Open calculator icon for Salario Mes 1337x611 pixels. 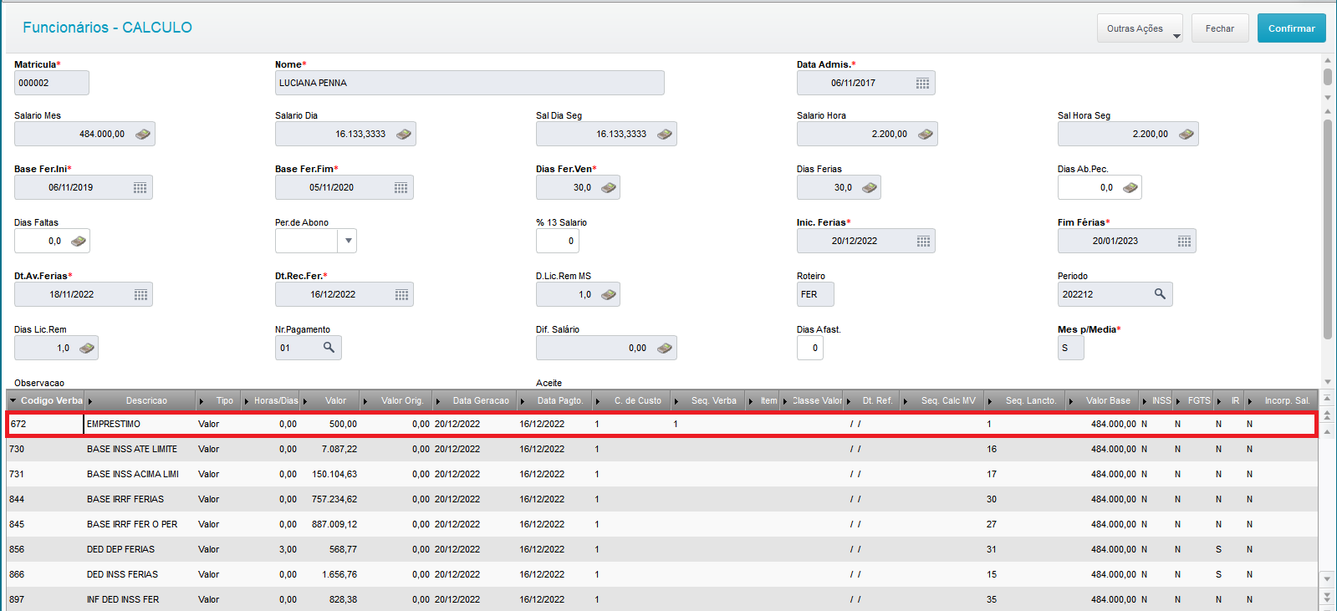click(x=143, y=134)
